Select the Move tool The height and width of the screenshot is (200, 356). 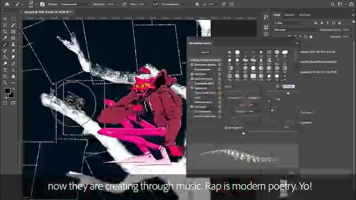pyautogui.click(x=5, y=19)
